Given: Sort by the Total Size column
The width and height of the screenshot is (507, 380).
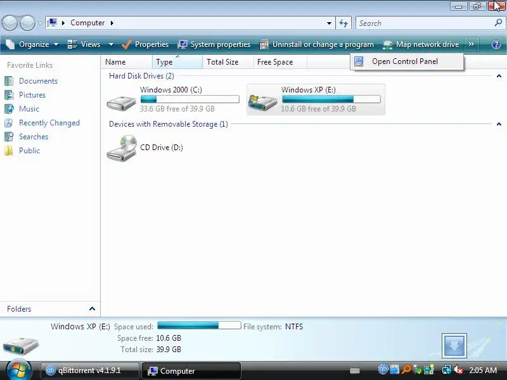Looking at the screenshot, I should click(228, 61).
